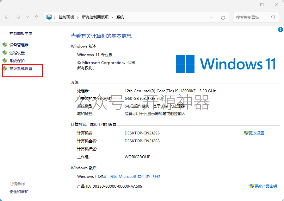Open 高级系统设置 from the sidebar
284x201 pixels.
pyautogui.click(x=21, y=68)
